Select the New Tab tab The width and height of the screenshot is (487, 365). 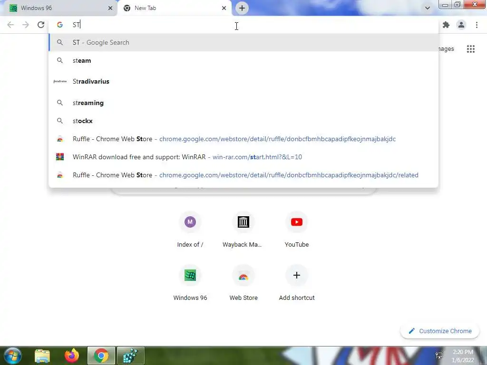pyautogui.click(x=174, y=8)
